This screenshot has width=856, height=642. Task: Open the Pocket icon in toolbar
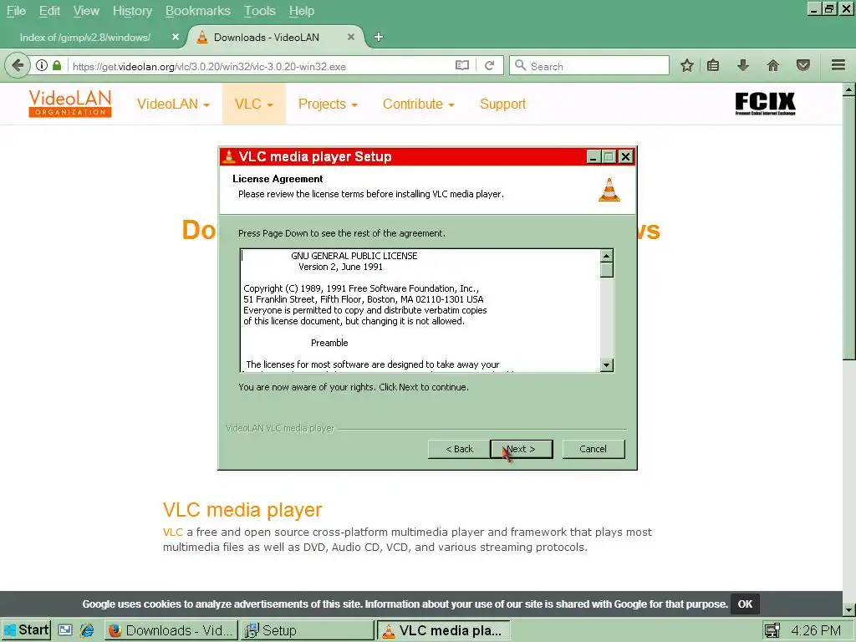pyautogui.click(x=803, y=66)
